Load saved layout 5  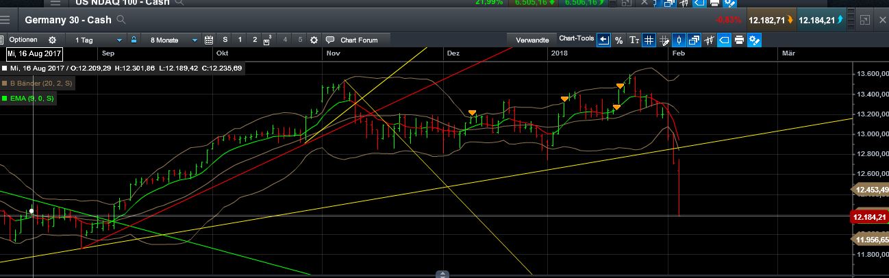click(300, 40)
